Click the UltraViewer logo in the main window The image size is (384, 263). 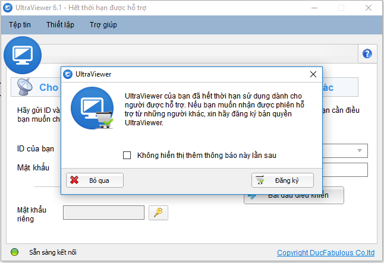pyautogui.click(x=23, y=55)
